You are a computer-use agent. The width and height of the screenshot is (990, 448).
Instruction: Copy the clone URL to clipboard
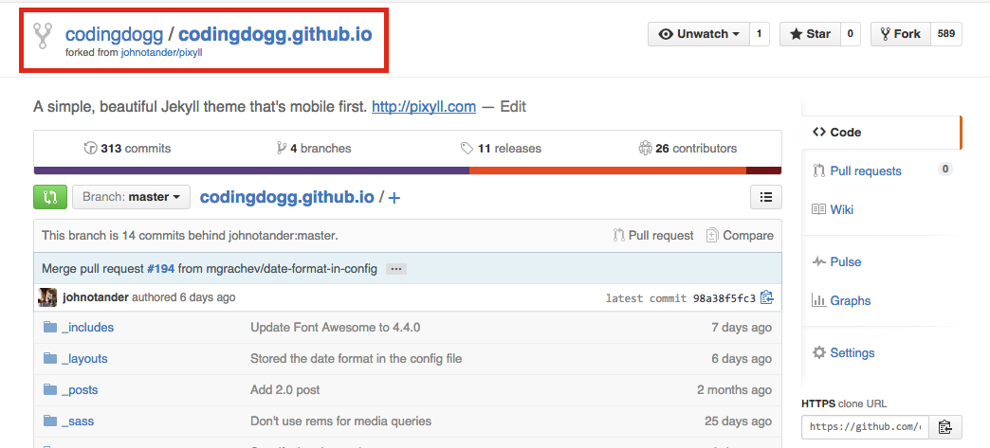tap(944, 427)
